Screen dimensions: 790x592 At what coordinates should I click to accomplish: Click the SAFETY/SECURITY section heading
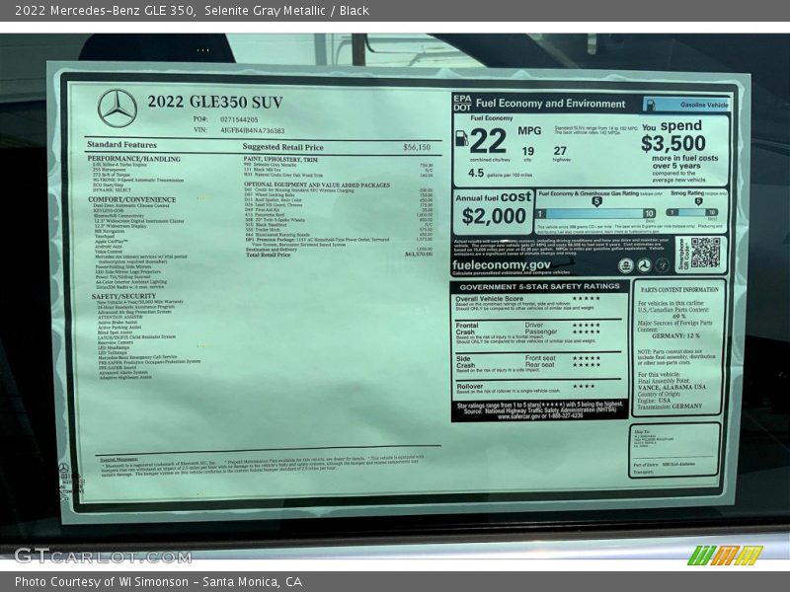tap(124, 296)
